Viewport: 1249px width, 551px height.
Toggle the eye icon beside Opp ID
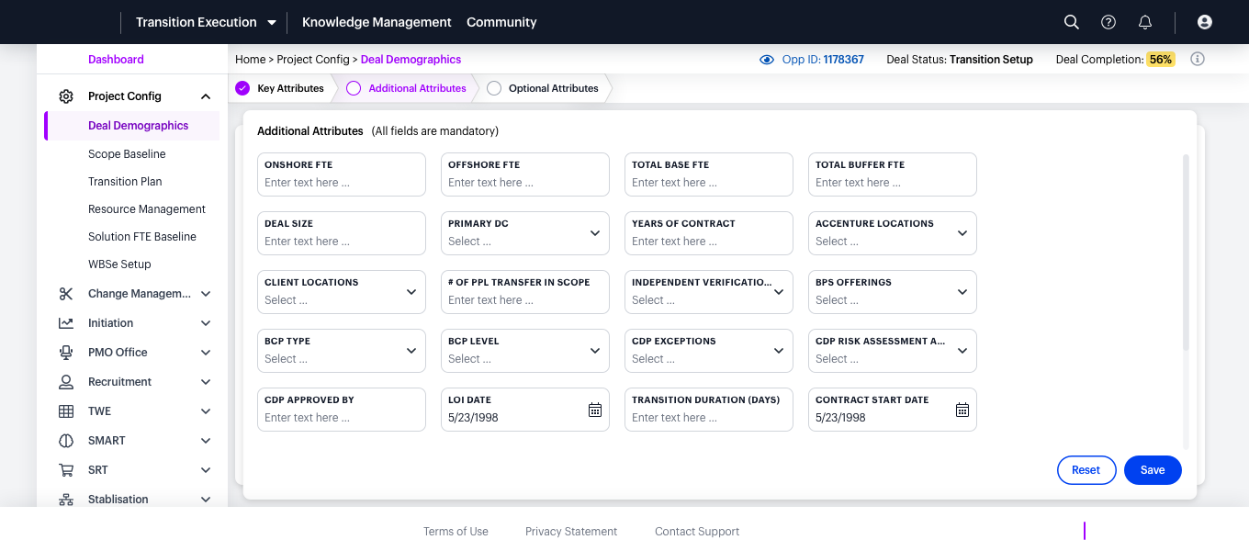pyautogui.click(x=767, y=60)
